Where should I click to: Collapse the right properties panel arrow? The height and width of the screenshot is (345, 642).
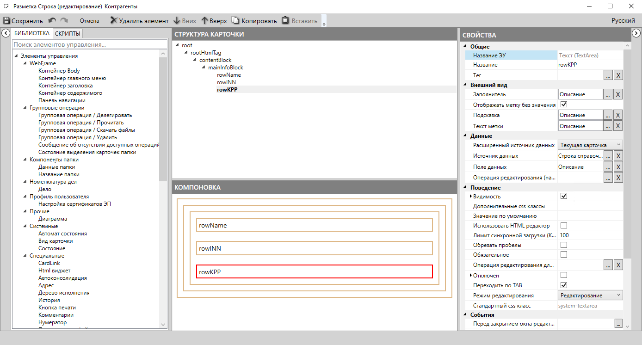coord(636,33)
